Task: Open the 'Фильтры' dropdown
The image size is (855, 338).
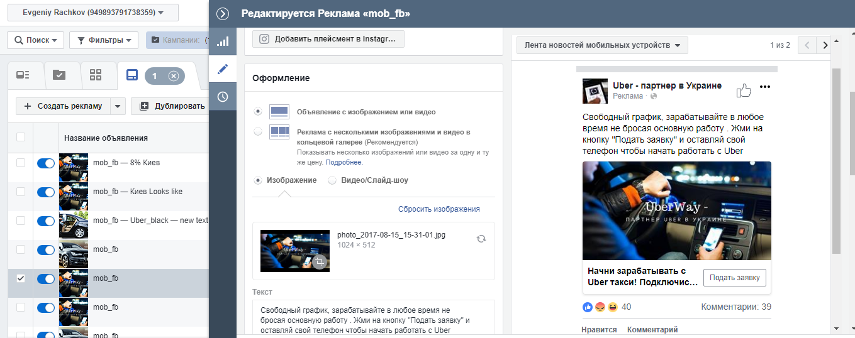Action: tap(104, 40)
